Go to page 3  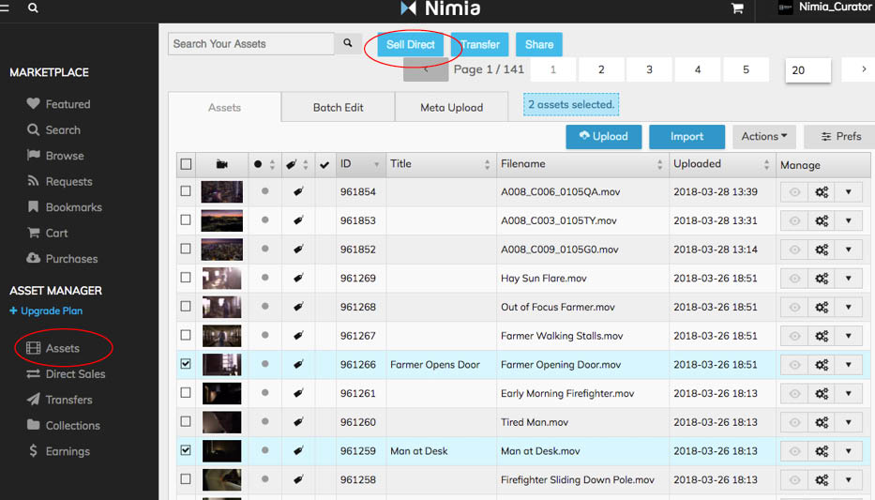point(649,69)
